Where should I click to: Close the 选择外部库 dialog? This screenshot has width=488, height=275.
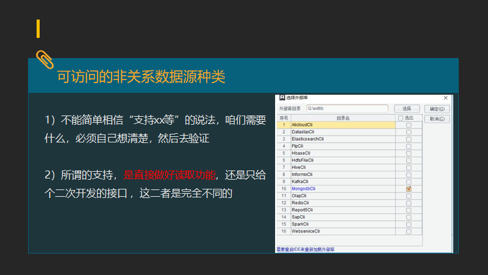click(x=446, y=98)
